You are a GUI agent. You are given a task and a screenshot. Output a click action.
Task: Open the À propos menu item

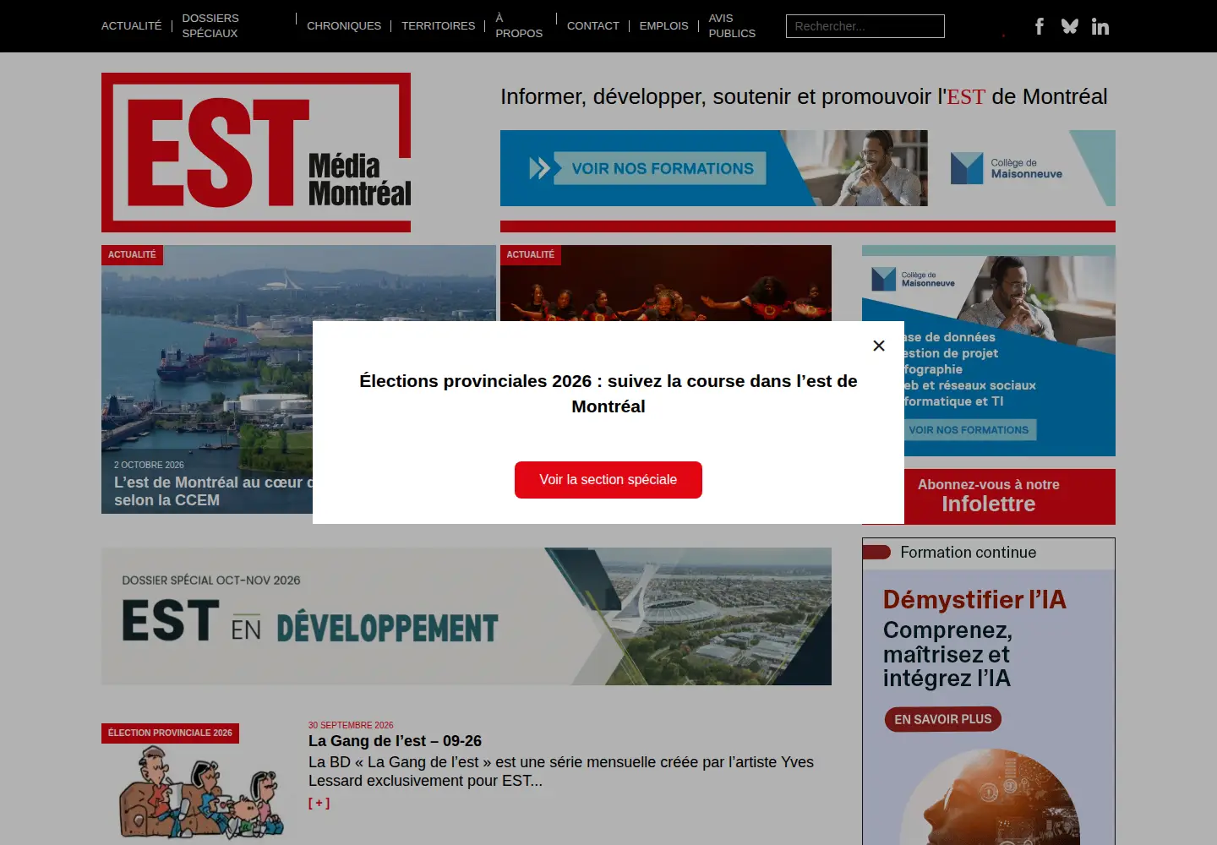point(519,26)
